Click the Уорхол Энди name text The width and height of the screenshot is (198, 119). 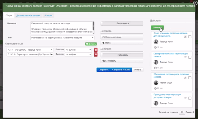166,83
